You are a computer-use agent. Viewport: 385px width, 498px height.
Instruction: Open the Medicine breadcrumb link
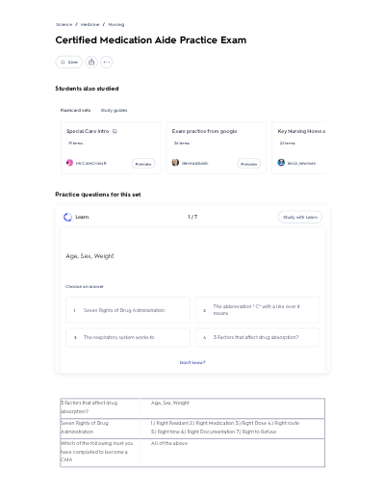coord(90,24)
